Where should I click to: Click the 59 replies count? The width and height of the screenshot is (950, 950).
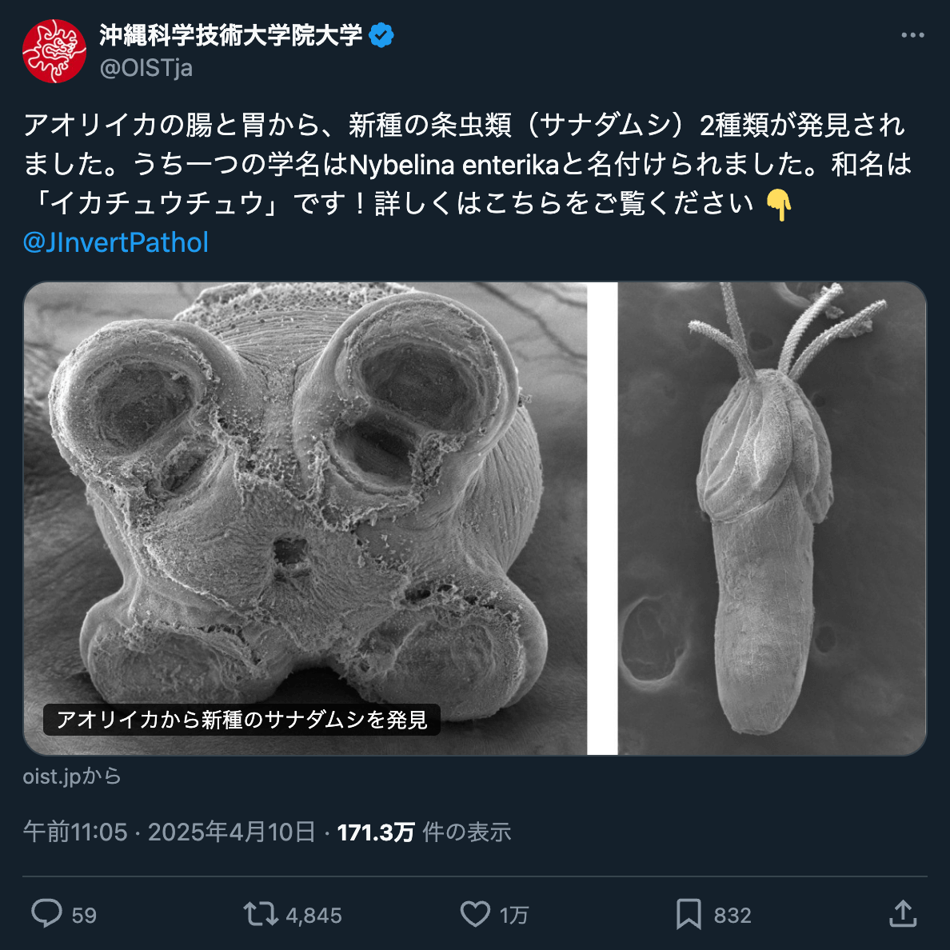(x=84, y=915)
